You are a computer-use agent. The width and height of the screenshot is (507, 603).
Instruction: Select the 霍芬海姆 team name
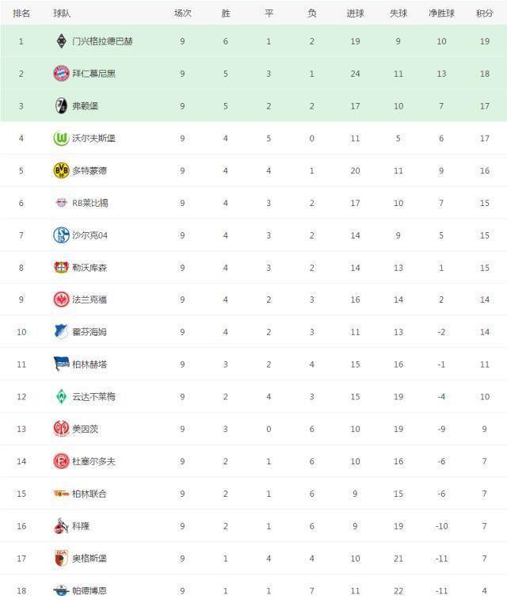tap(89, 332)
